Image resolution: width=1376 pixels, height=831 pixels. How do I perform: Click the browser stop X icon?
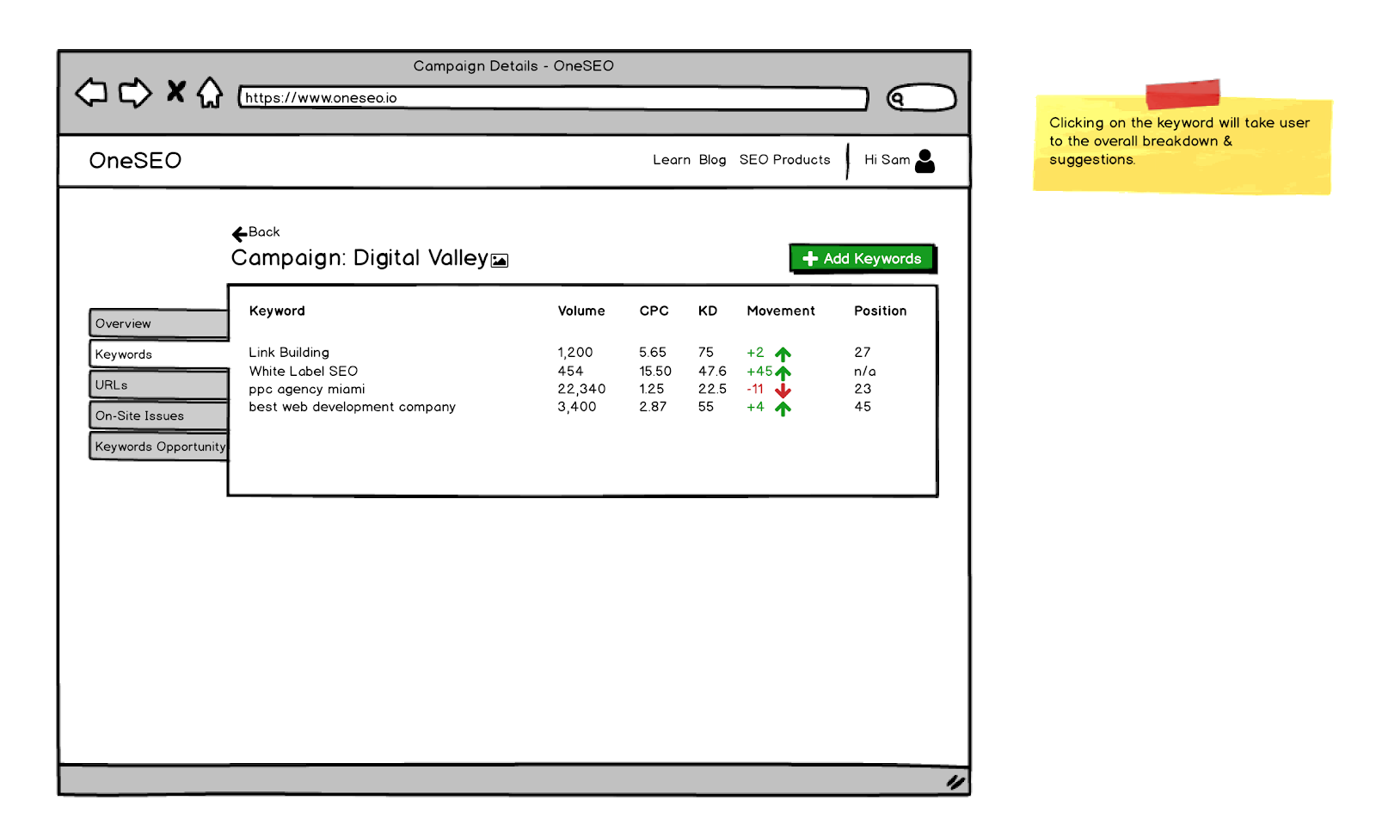176,91
